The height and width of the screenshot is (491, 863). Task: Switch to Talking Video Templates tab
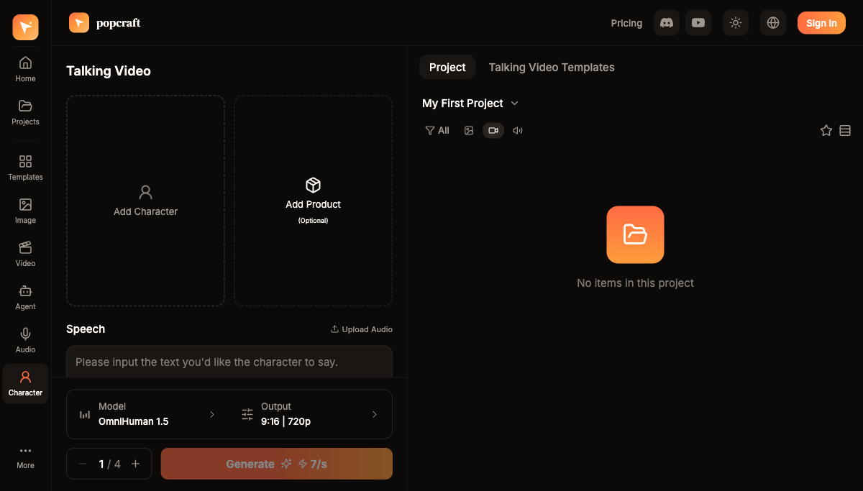tap(551, 68)
